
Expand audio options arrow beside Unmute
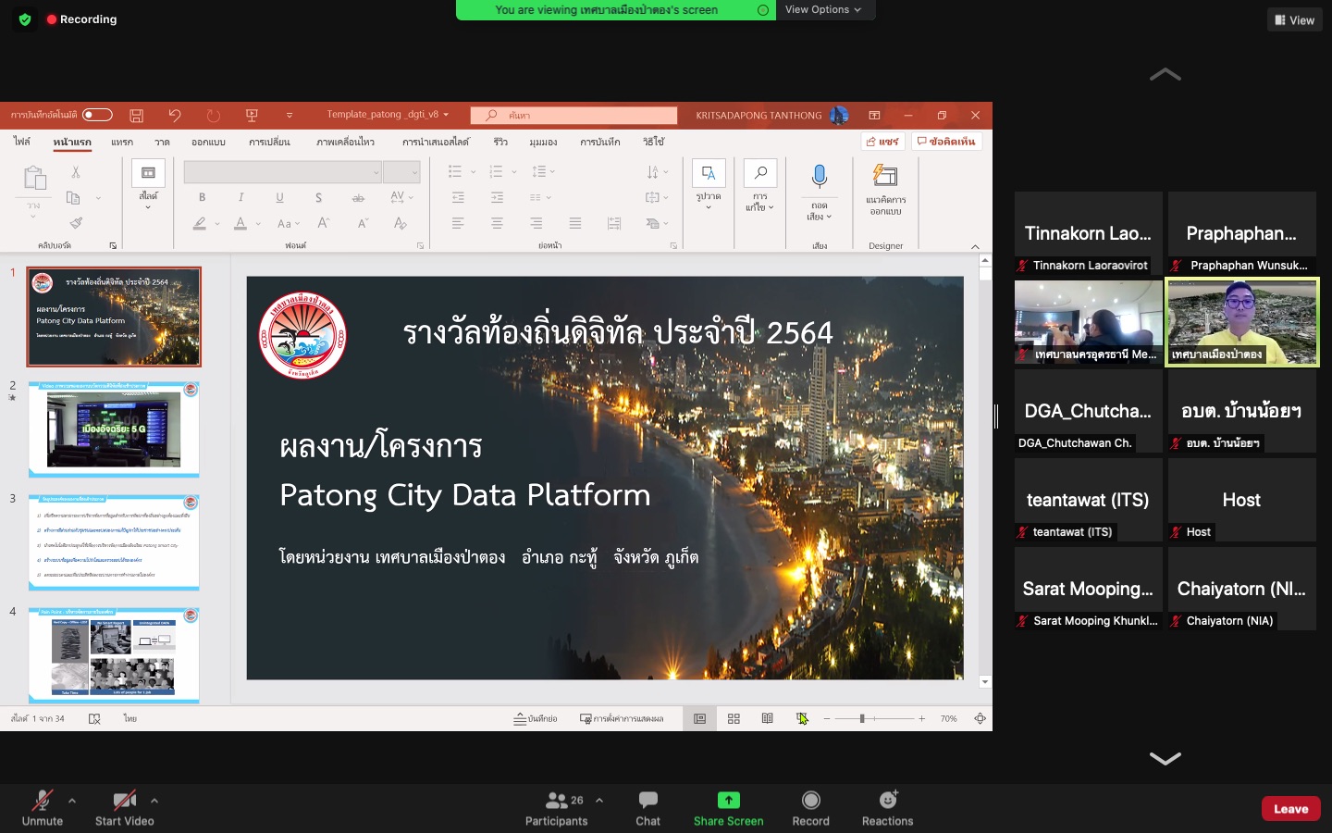click(72, 801)
